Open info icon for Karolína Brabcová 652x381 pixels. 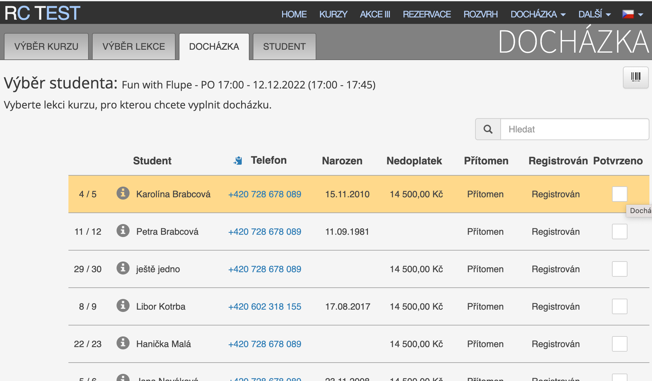[x=123, y=193]
